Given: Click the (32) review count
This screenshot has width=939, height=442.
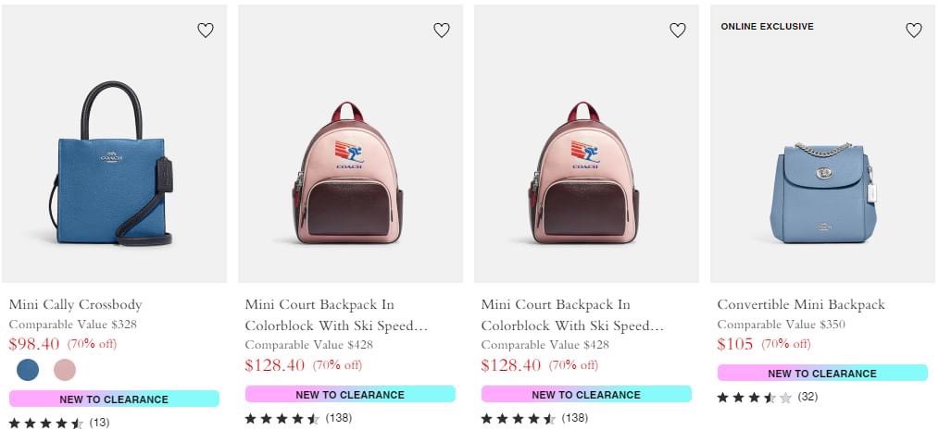Looking at the screenshot, I should coord(808,398).
